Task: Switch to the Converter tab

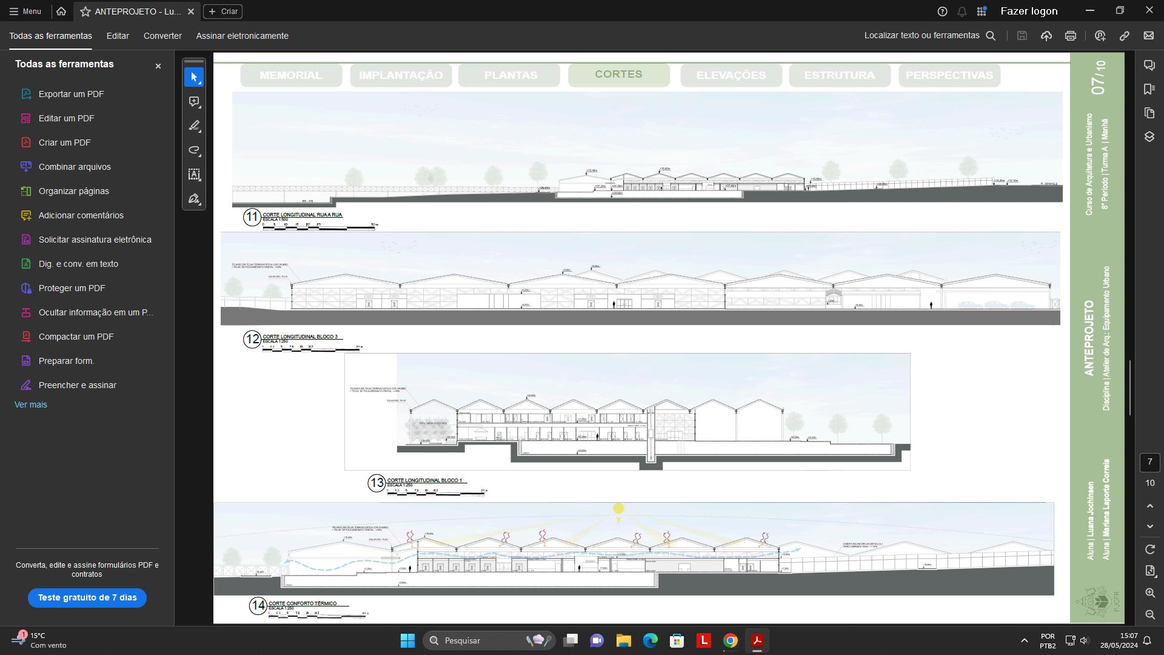Action: pyautogui.click(x=162, y=36)
